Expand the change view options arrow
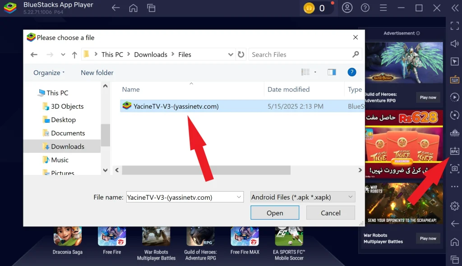 pyautogui.click(x=315, y=72)
